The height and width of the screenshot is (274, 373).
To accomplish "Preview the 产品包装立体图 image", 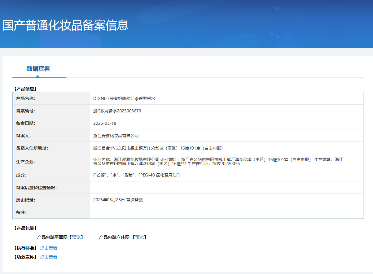I will pos(139,237).
